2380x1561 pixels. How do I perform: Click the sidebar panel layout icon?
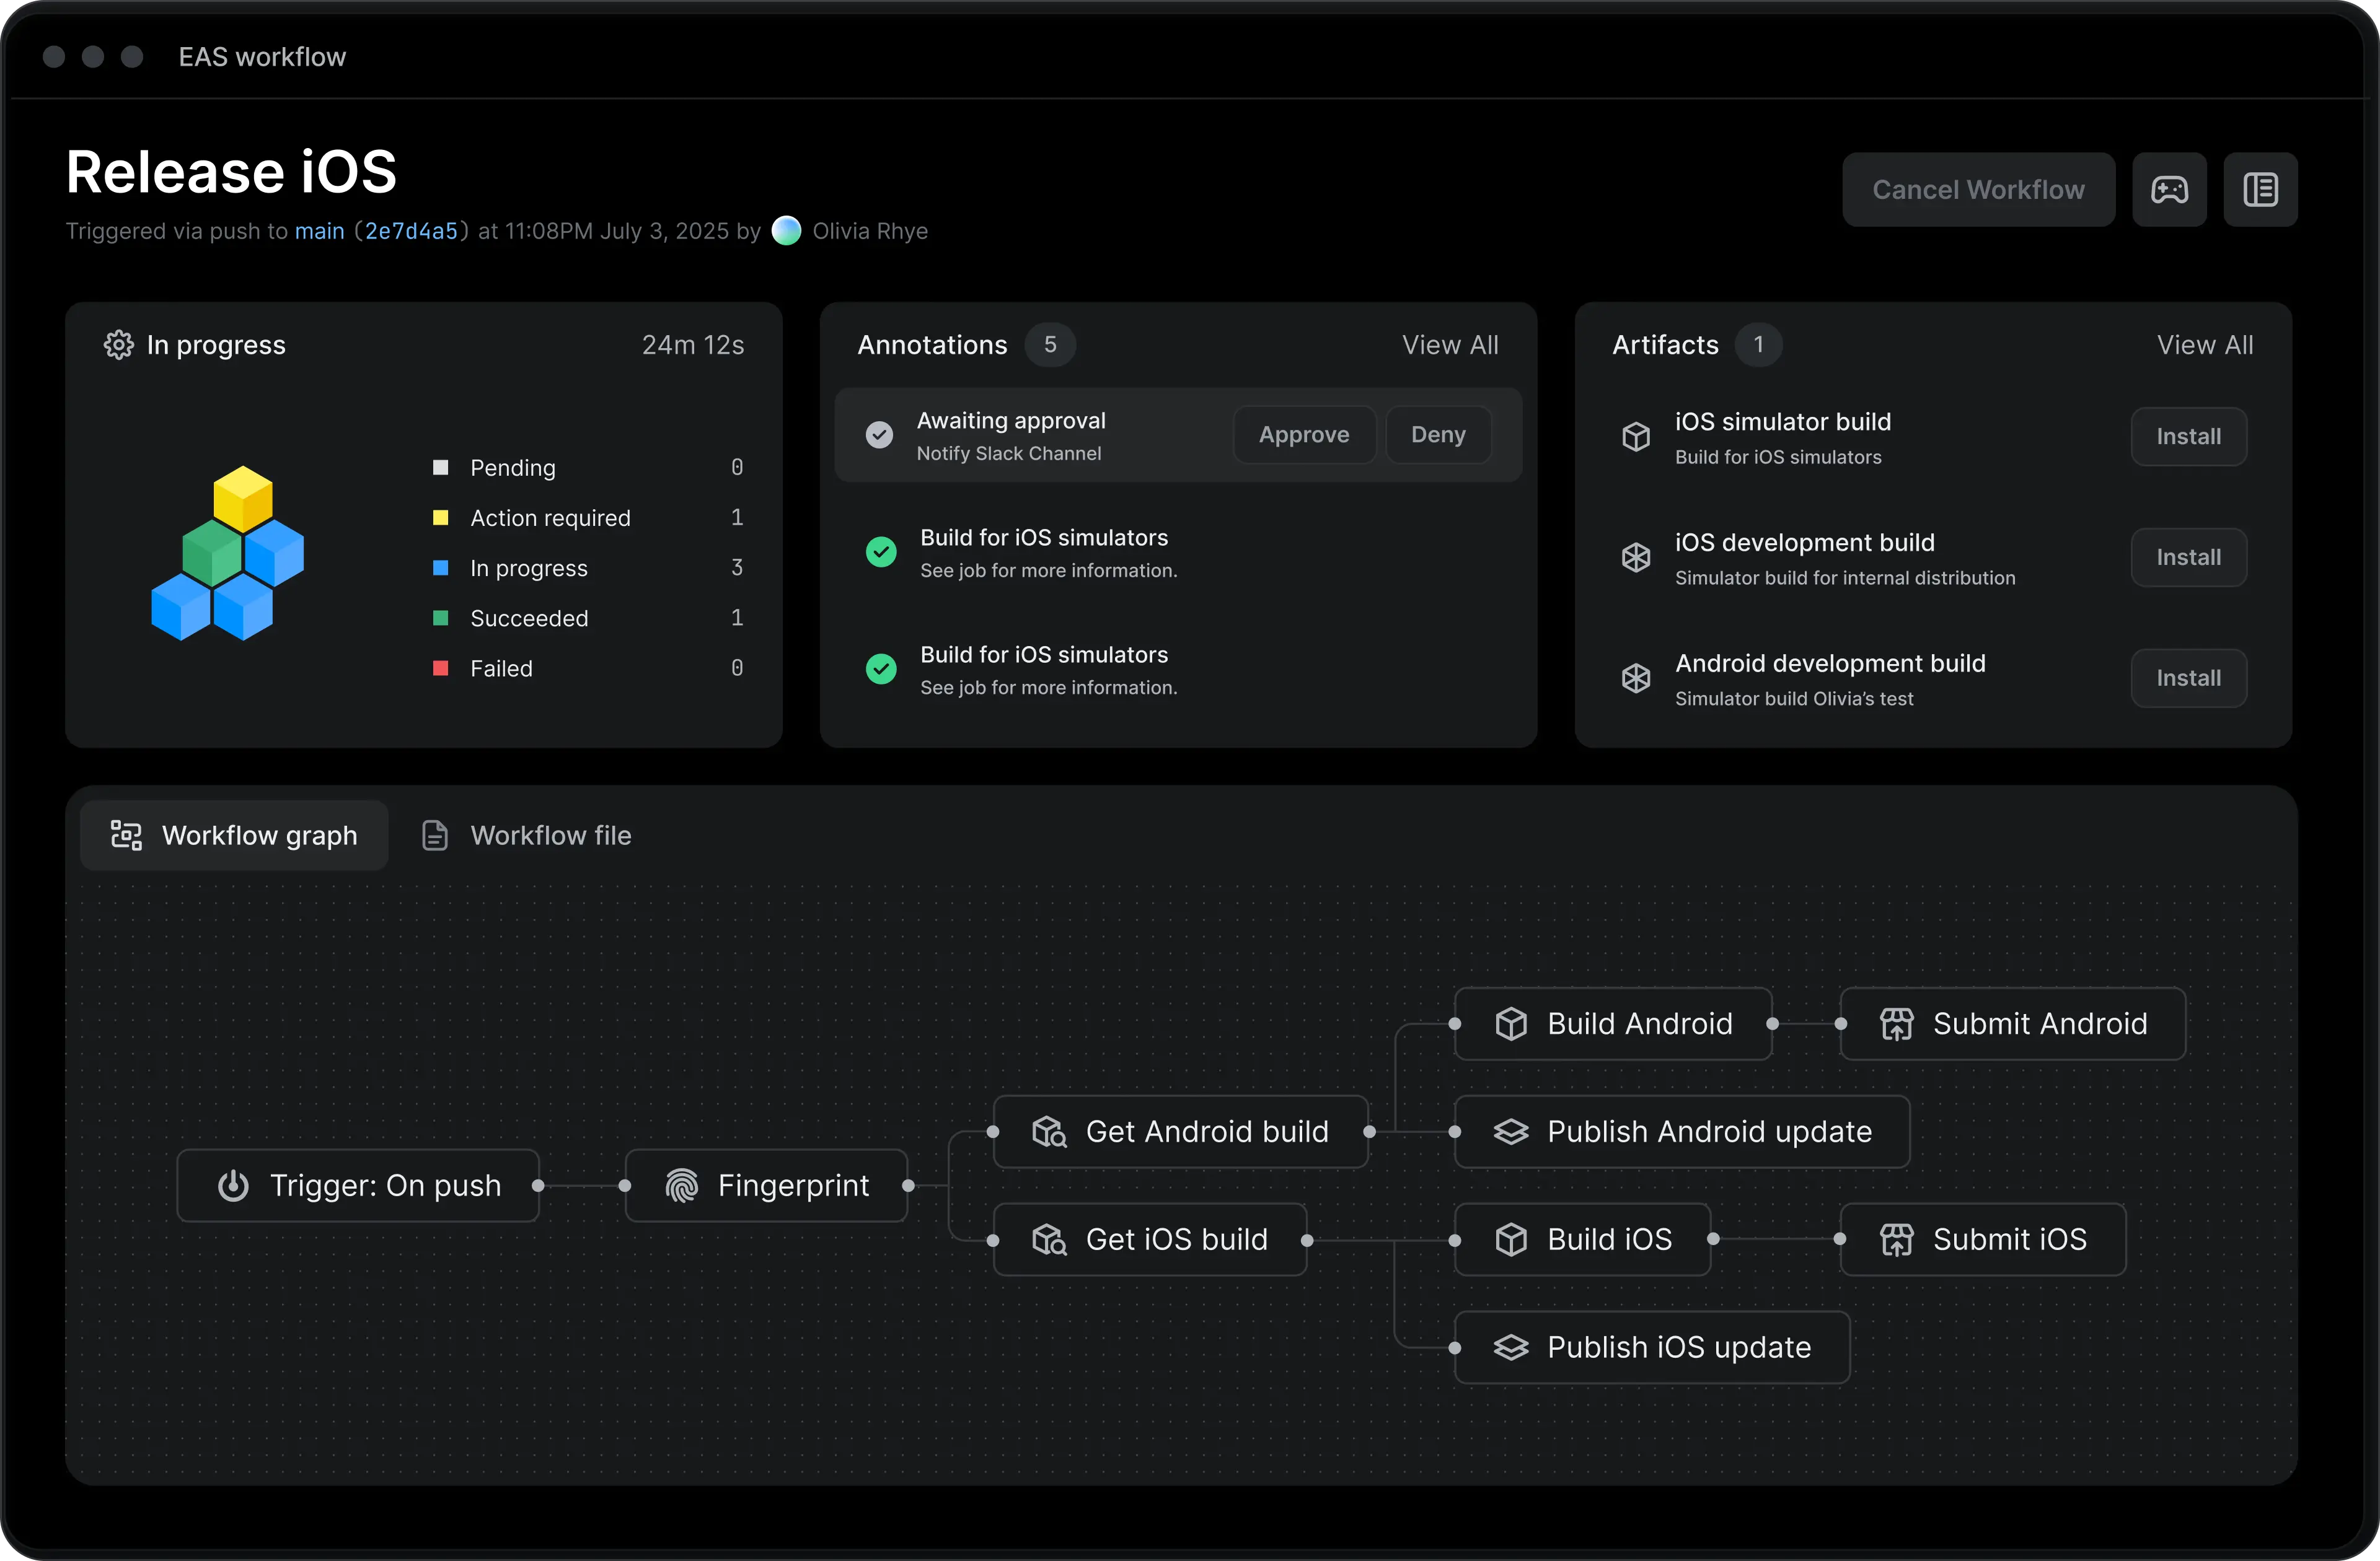tap(2260, 190)
